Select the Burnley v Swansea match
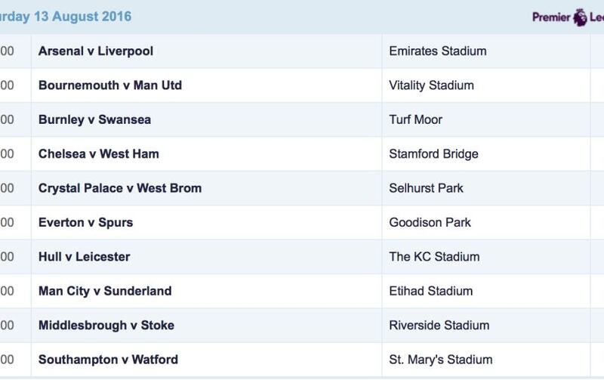604x380 pixels. pos(95,119)
